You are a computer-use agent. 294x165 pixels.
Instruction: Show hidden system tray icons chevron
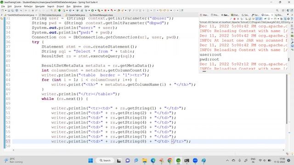coord(227,160)
